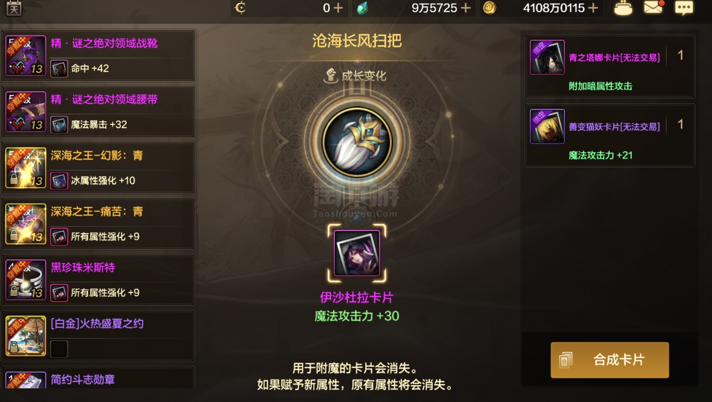Image resolution: width=712 pixels, height=402 pixels.
Task: Choose the 善变猫妖卡片 card
Action: 610,135
